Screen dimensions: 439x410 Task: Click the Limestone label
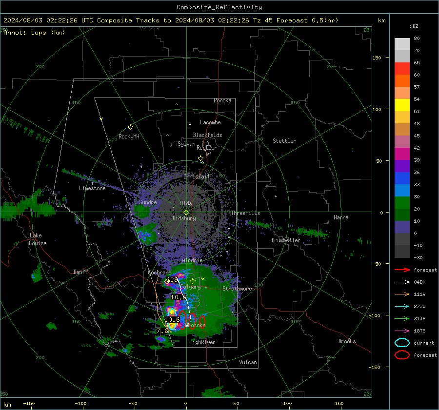coord(92,188)
